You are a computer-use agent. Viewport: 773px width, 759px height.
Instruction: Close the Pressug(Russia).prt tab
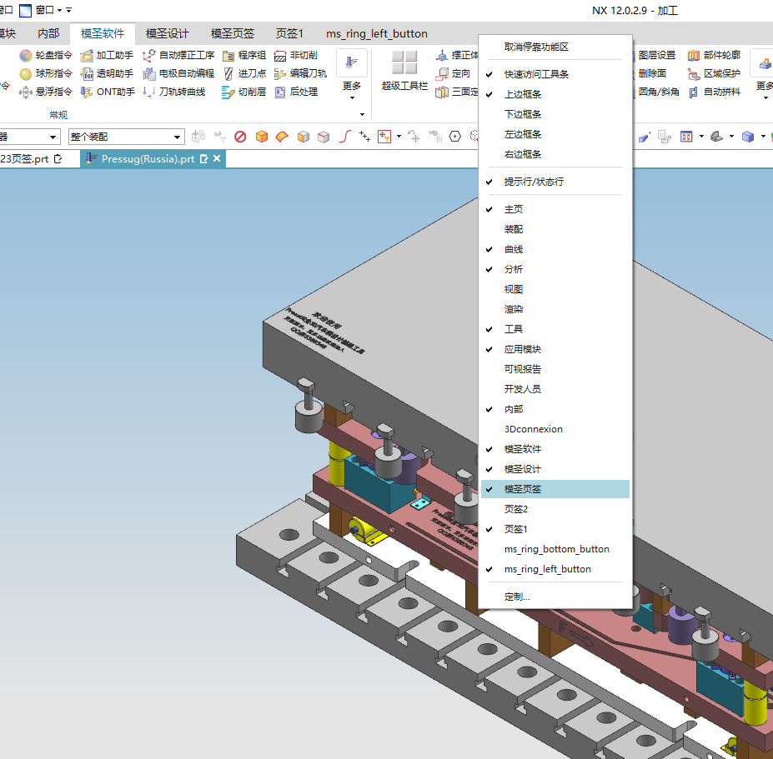pos(217,158)
